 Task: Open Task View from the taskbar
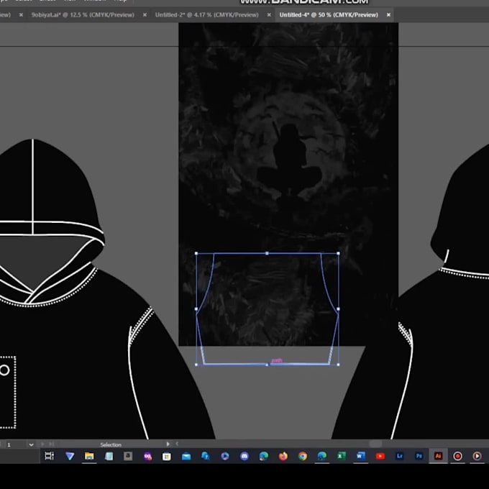(x=50, y=456)
